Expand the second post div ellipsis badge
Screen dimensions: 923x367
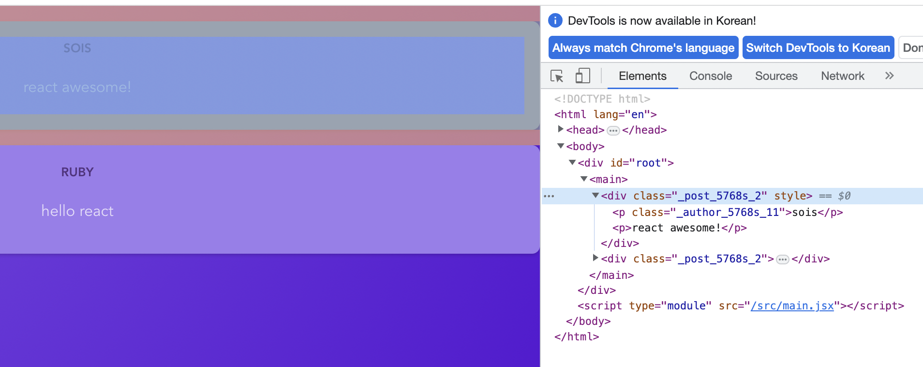[x=782, y=260]
